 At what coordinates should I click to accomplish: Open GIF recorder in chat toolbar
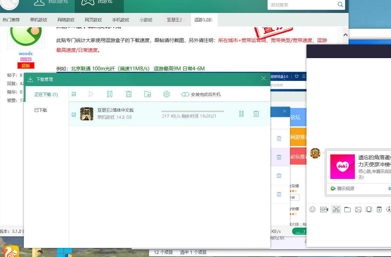324,209
